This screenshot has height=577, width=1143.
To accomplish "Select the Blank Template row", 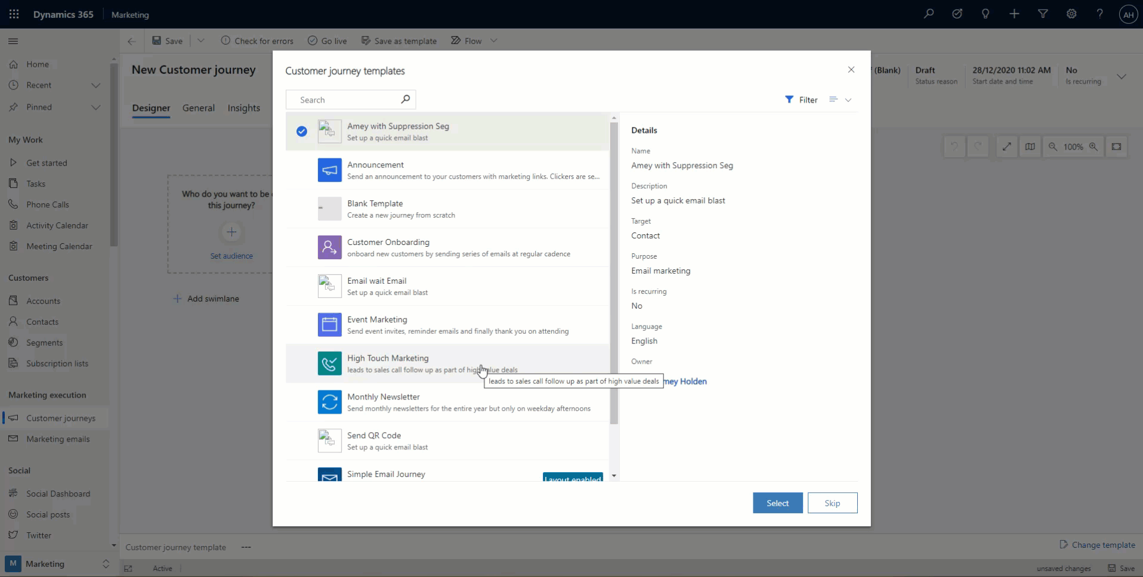I will click(447, 209).
